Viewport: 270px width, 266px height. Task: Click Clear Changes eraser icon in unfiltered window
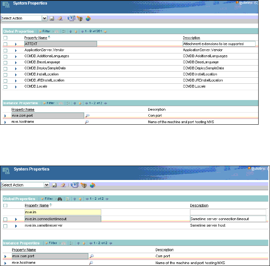(x=60, y=19)
